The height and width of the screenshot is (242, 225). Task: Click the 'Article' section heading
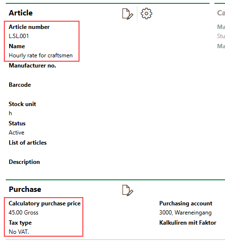tap(21, 13)
